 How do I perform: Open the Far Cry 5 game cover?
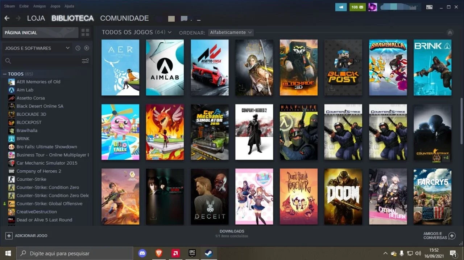432,196
